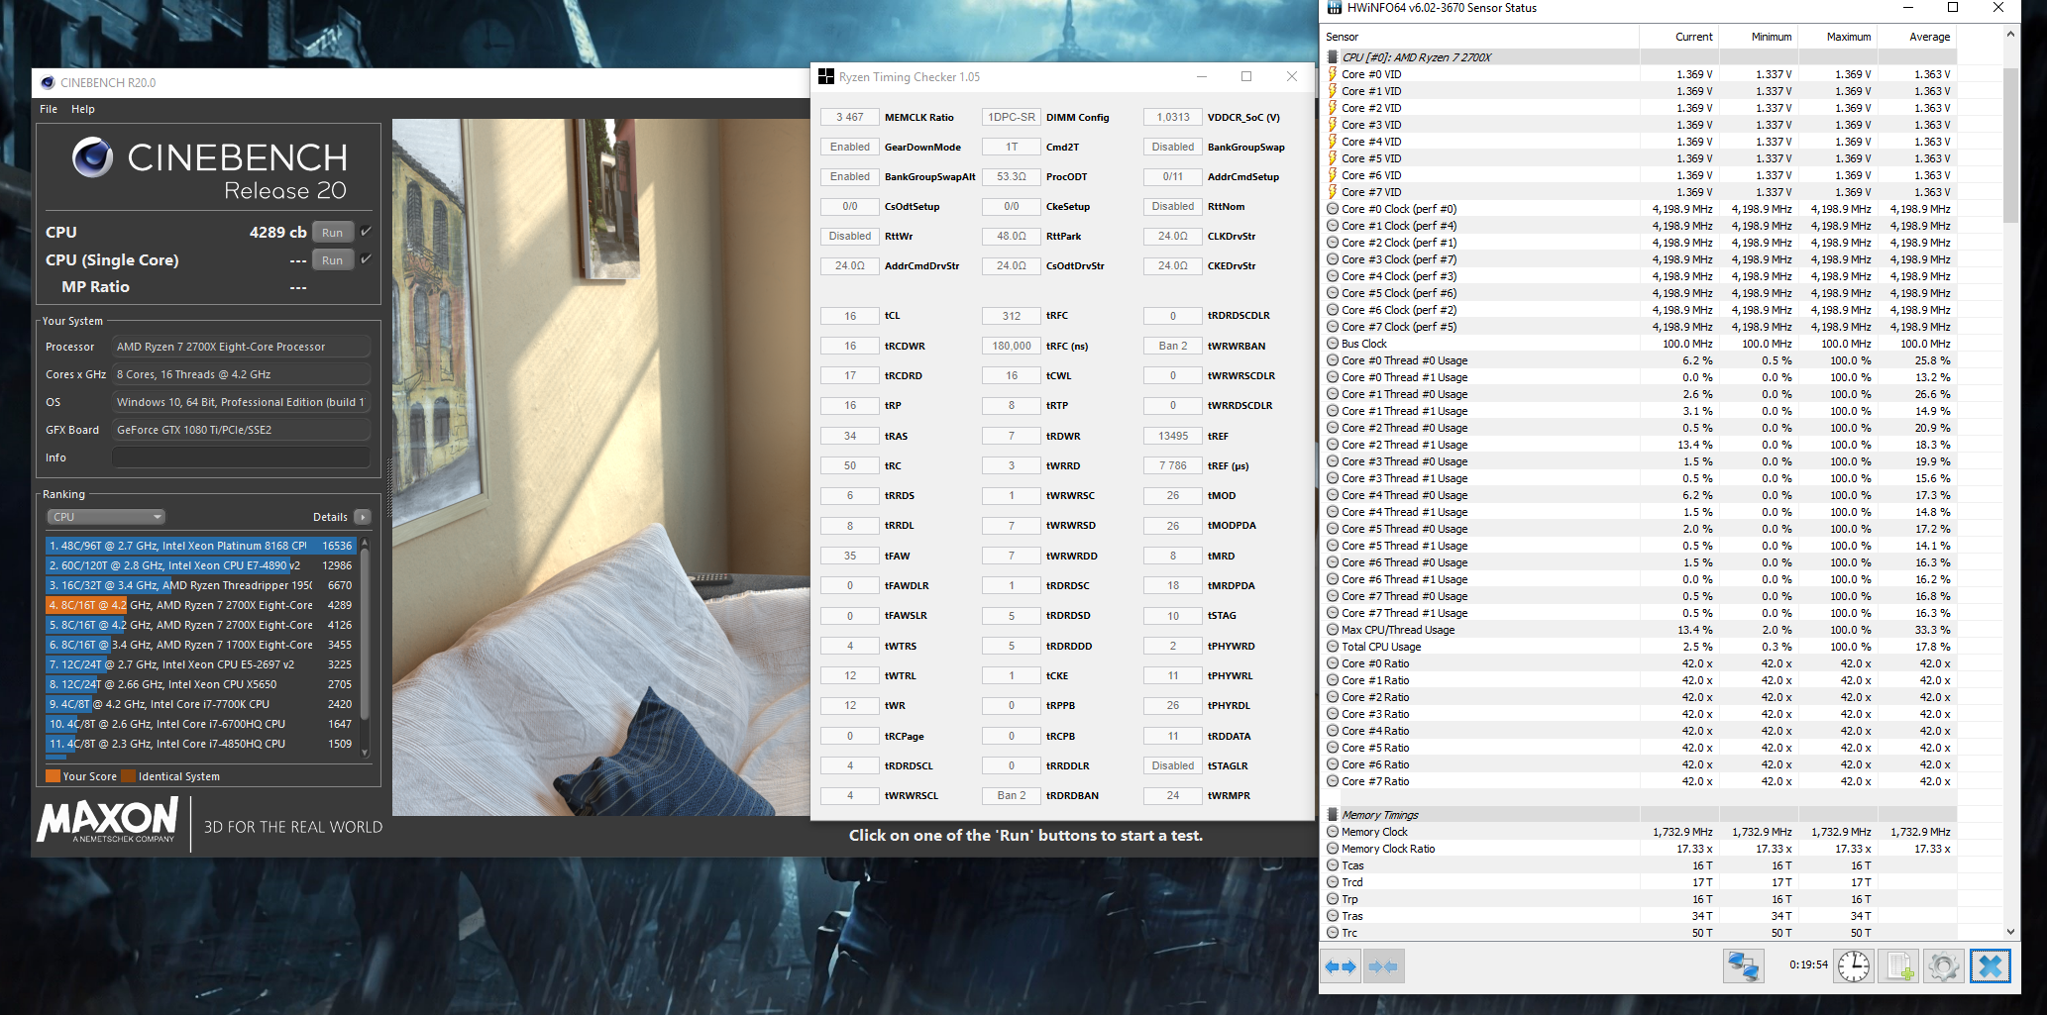Click the Minimum column header in HWiNFO

[1759, 37]
